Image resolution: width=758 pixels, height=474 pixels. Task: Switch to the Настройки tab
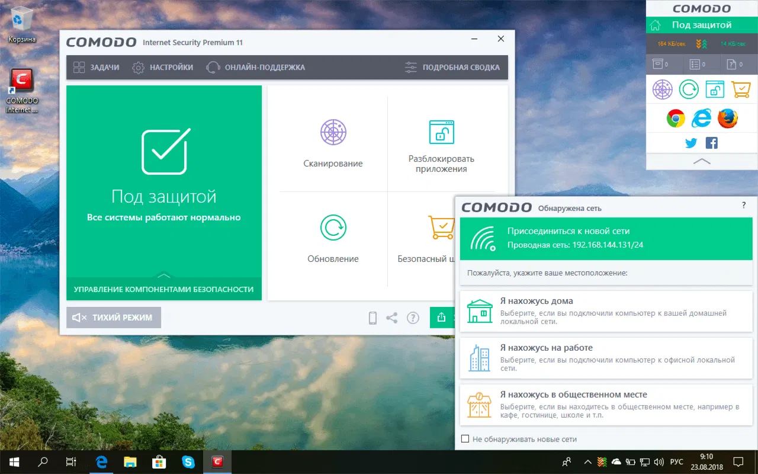point(164,67)
